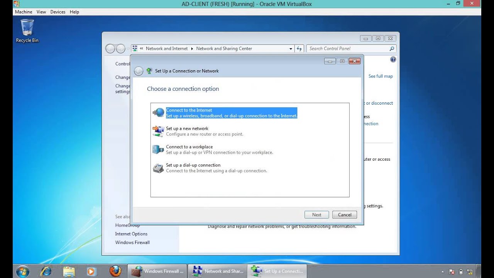Click the VirtualBox title bar app icon
Screen dimensions: 494x278
tap(16, 4)
